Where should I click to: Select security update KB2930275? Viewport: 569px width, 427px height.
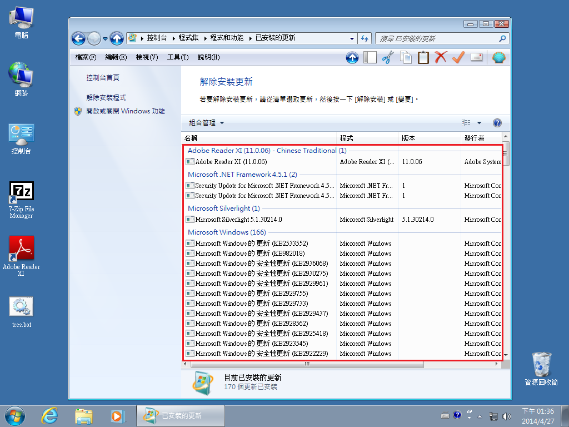point(342,274)
